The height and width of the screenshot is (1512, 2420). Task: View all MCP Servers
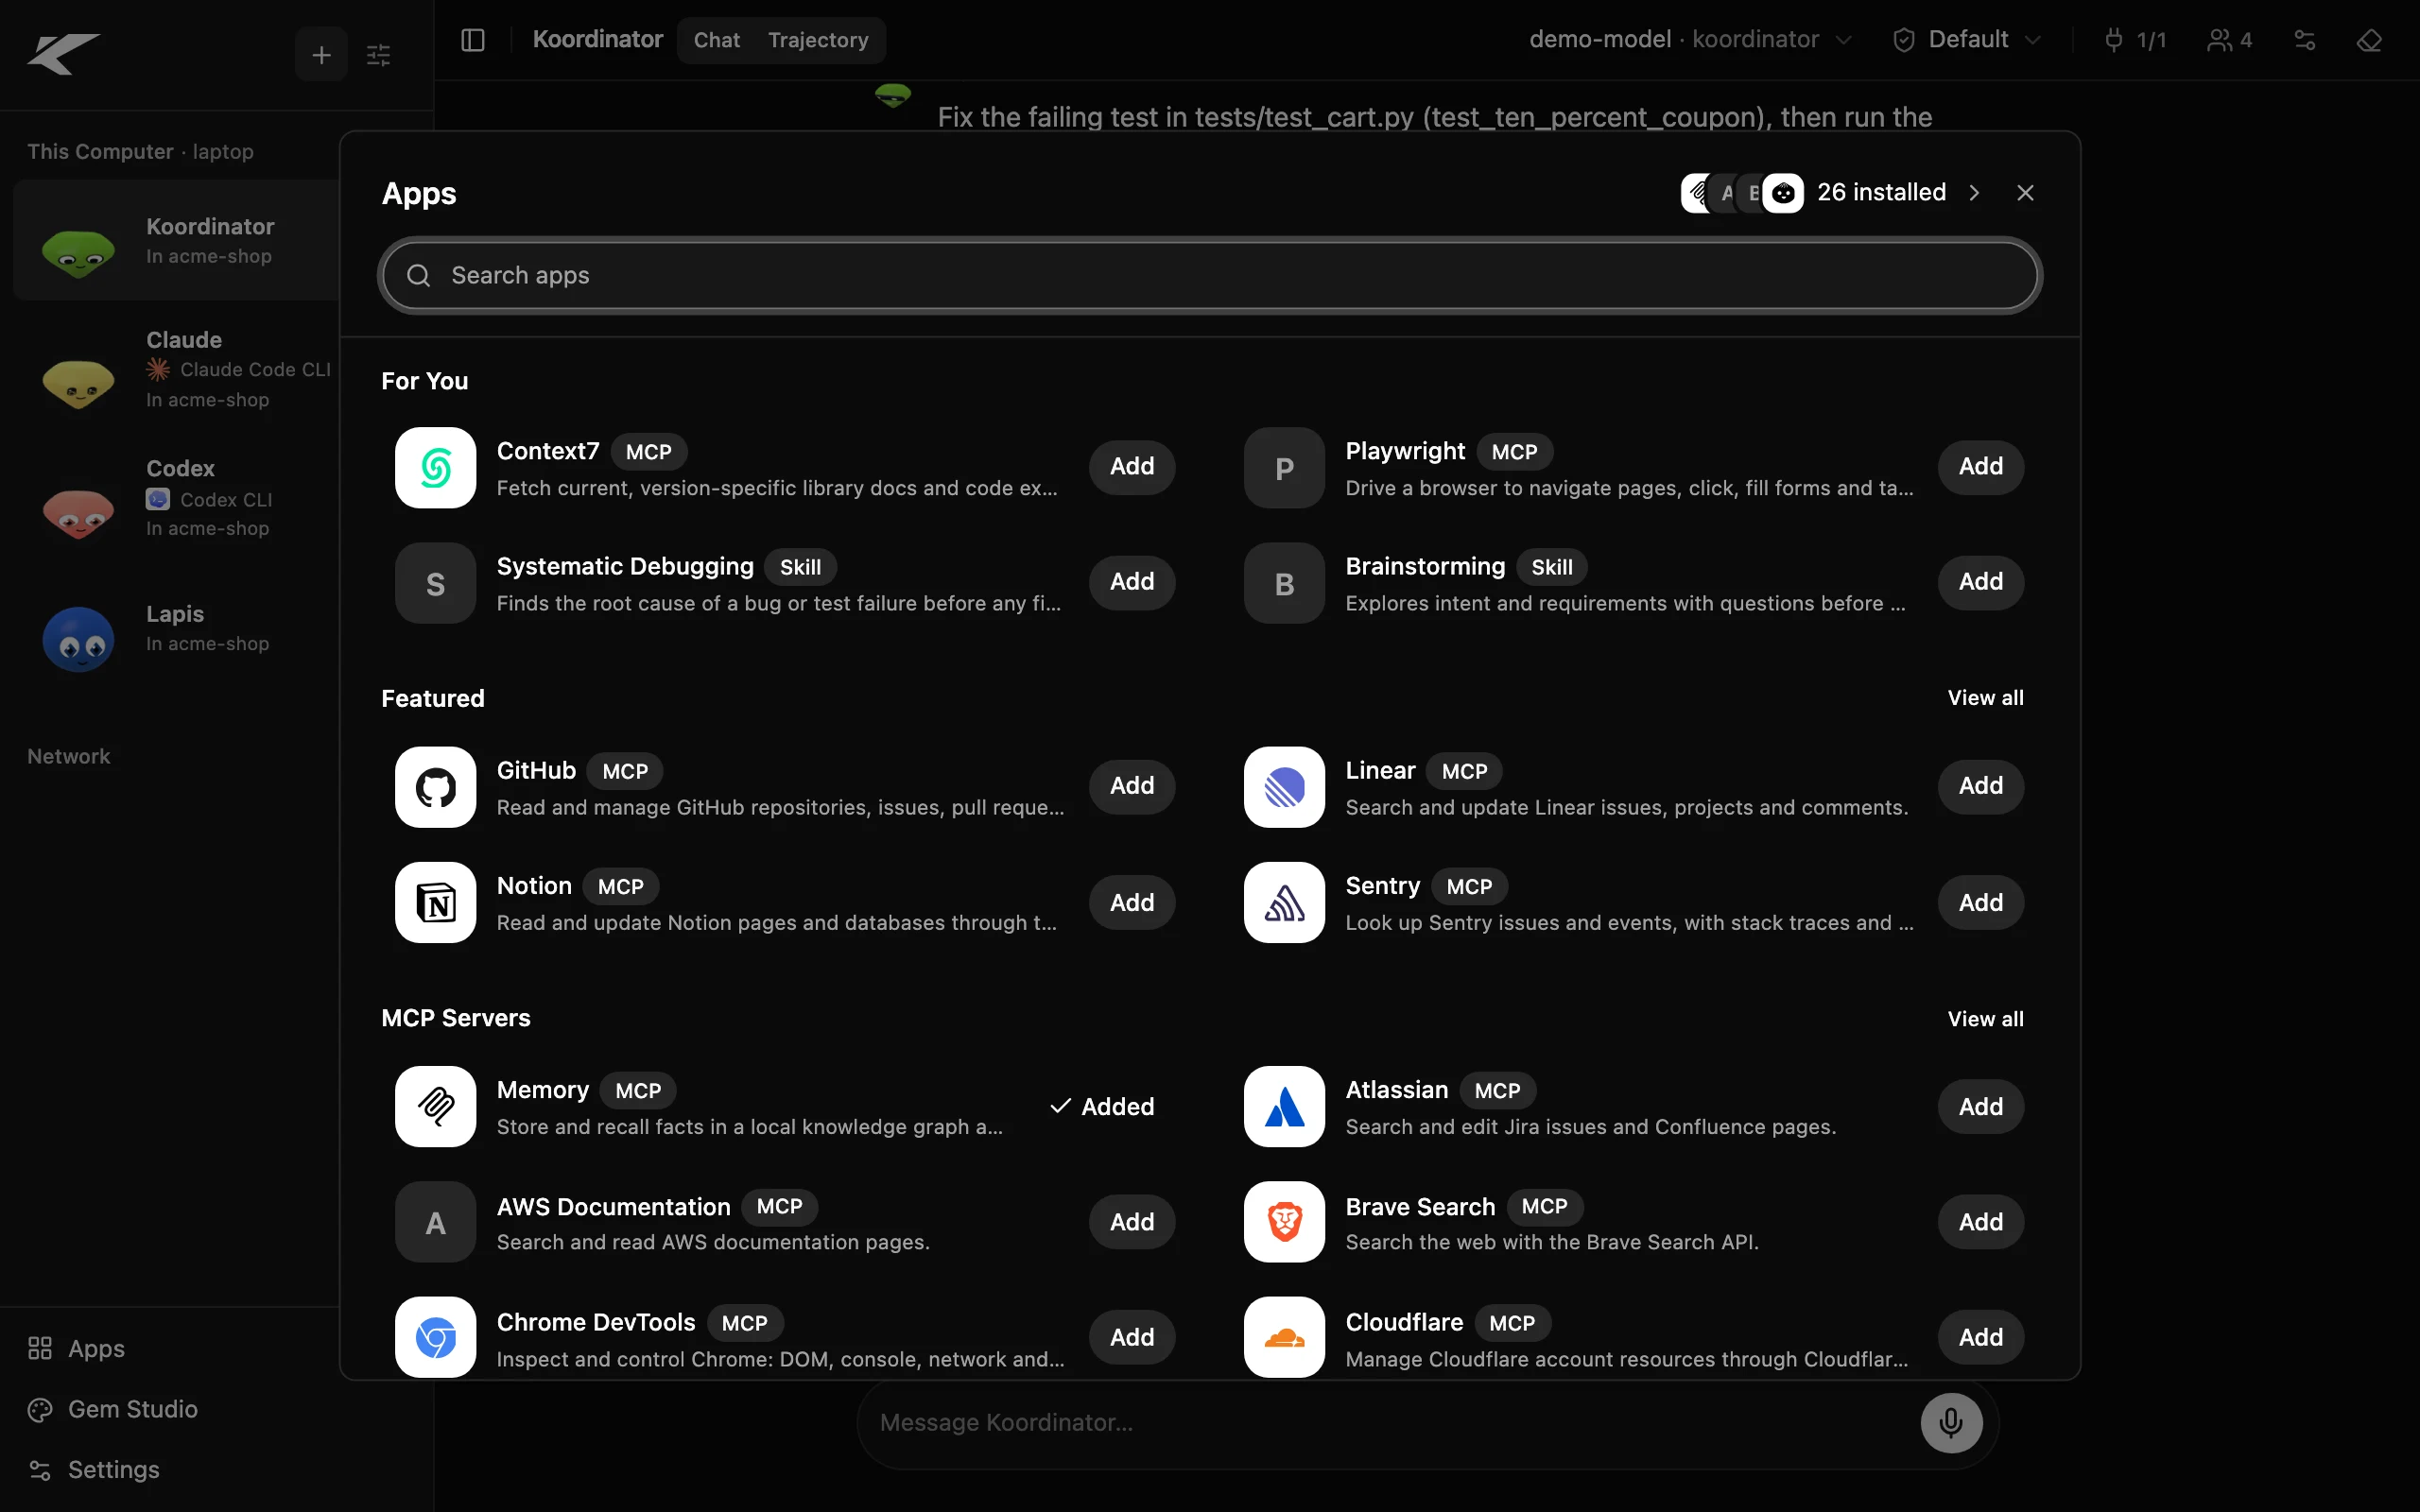[x=1985, y=1019]
